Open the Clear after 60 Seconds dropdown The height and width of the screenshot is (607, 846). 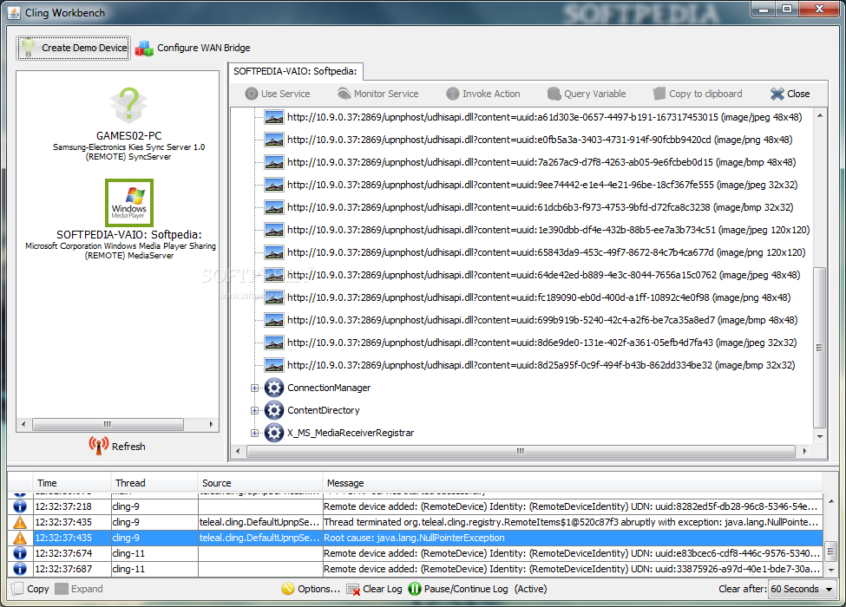pyautogui.click(x=802, y=589)
